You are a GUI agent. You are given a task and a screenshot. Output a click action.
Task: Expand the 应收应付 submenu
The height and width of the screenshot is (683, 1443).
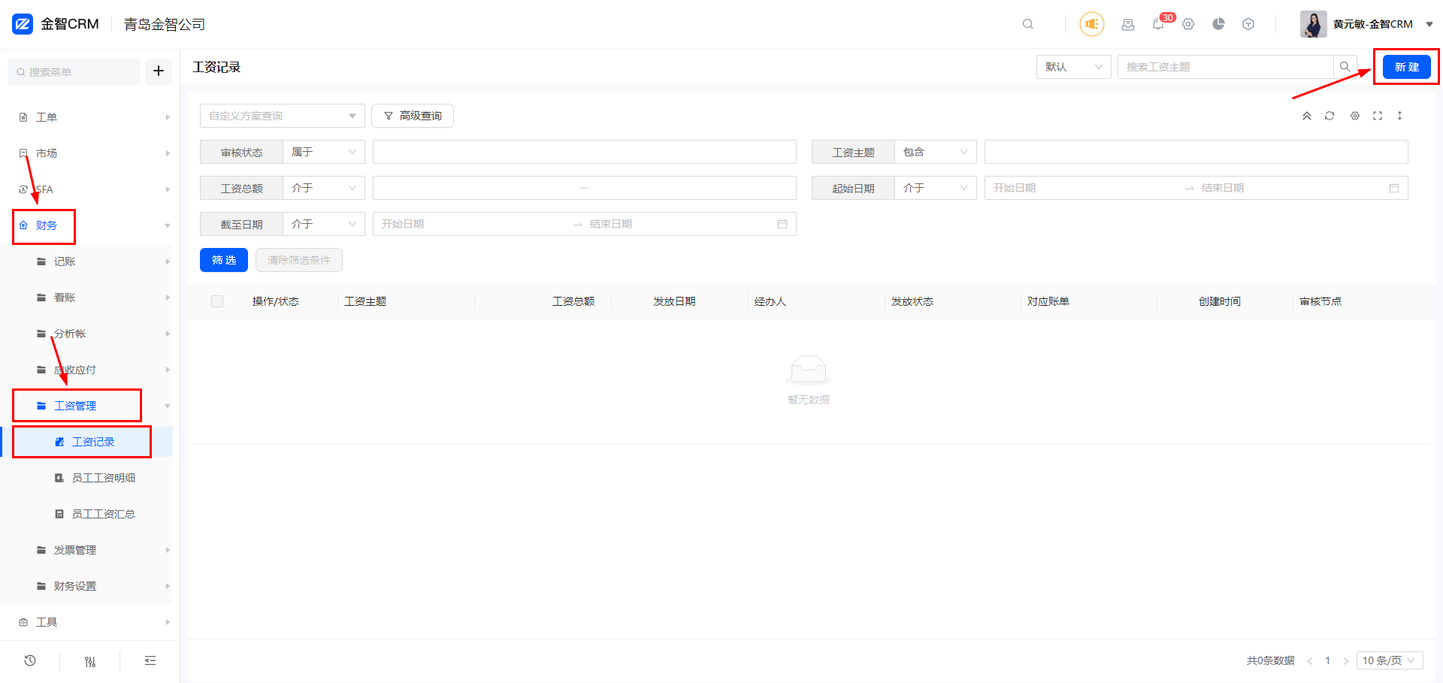90,370
